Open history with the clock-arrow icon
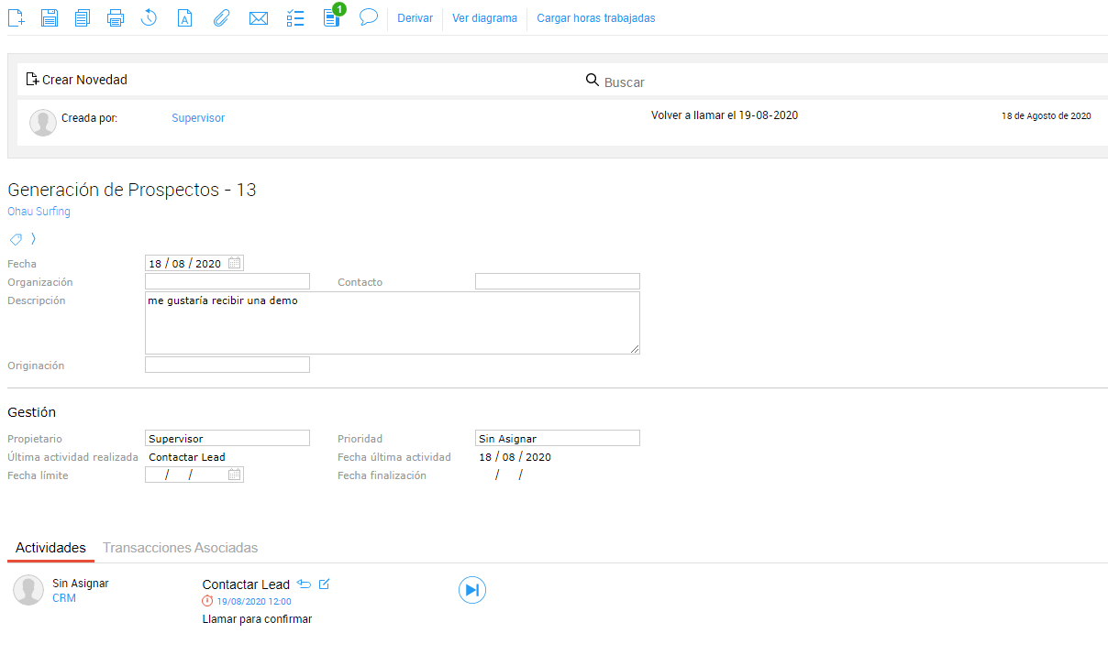This screenshot has height=666, width=1108. [x=149, y=17]
